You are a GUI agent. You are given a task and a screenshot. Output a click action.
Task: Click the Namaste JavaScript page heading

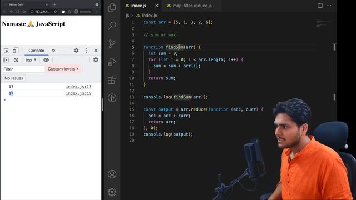click(x=33, y=24)
